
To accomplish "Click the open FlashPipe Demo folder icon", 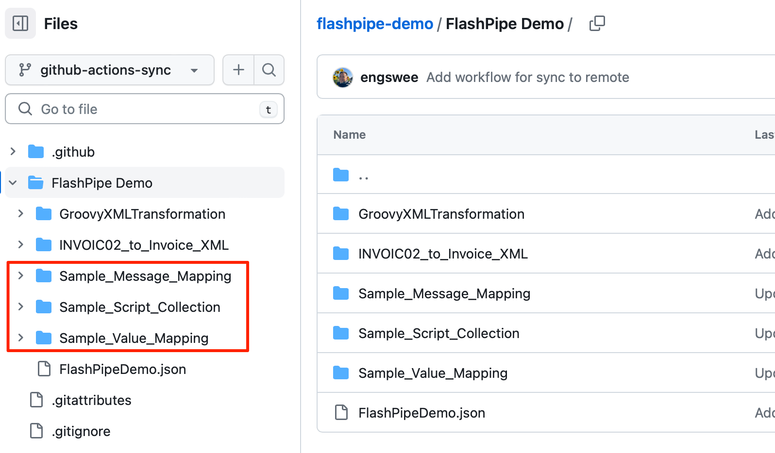I will (x=36, y=182).
